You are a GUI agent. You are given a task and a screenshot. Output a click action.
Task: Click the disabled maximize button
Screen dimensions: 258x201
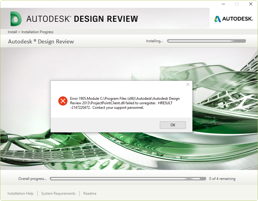click(237, 4)
